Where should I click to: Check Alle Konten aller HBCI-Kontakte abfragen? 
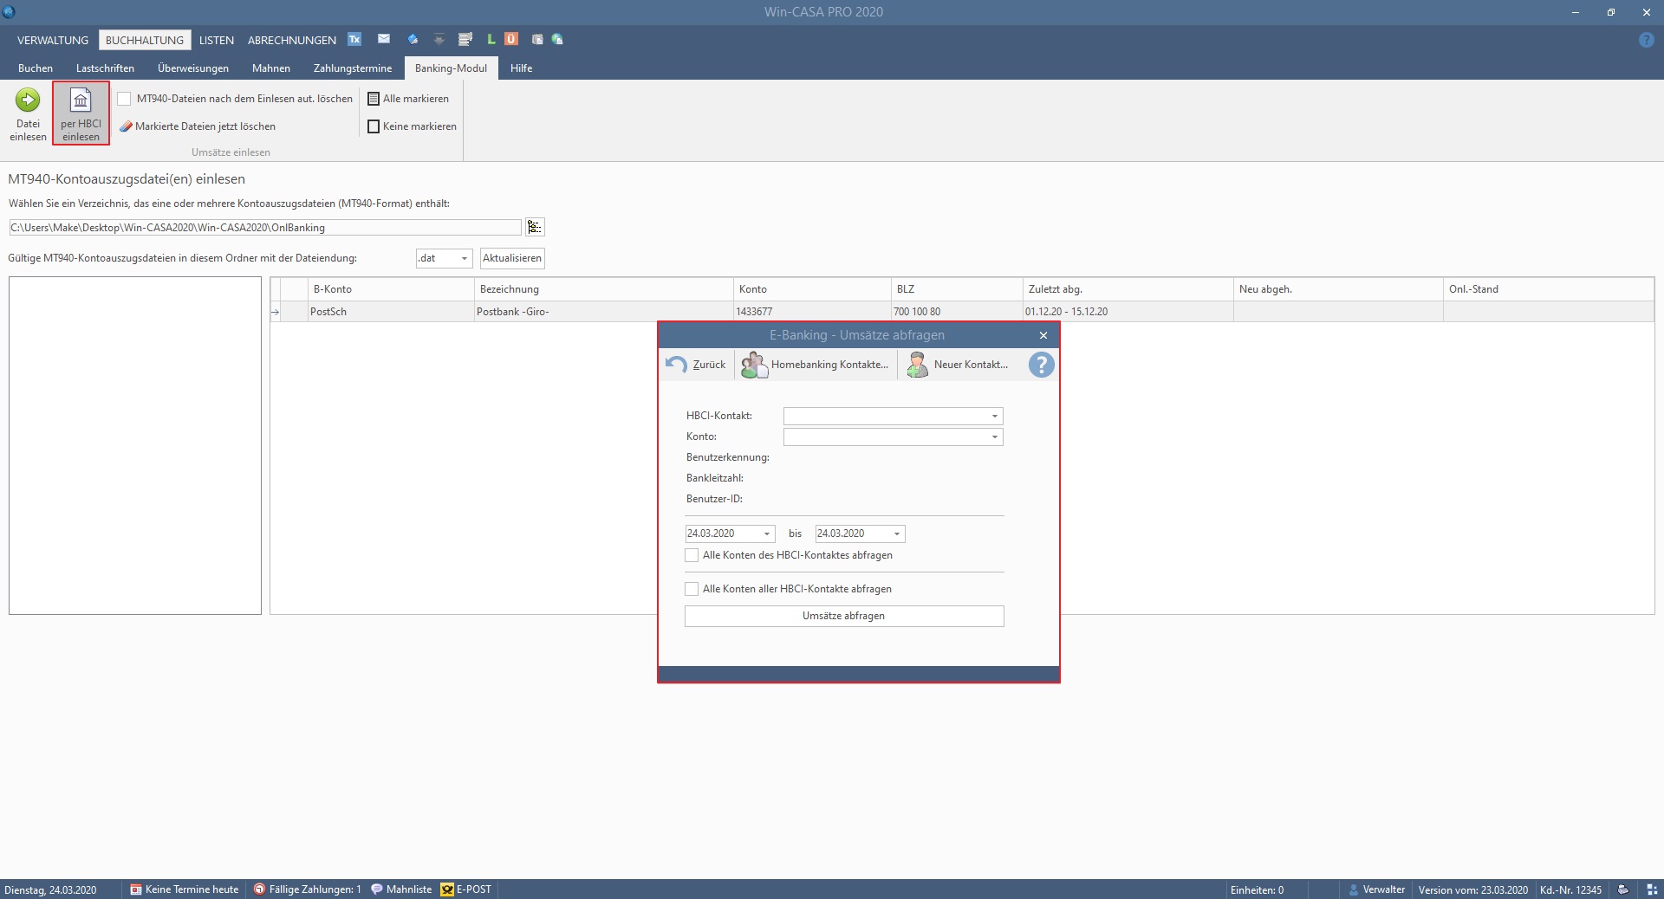pyautogui.click(x=692, y=589)
